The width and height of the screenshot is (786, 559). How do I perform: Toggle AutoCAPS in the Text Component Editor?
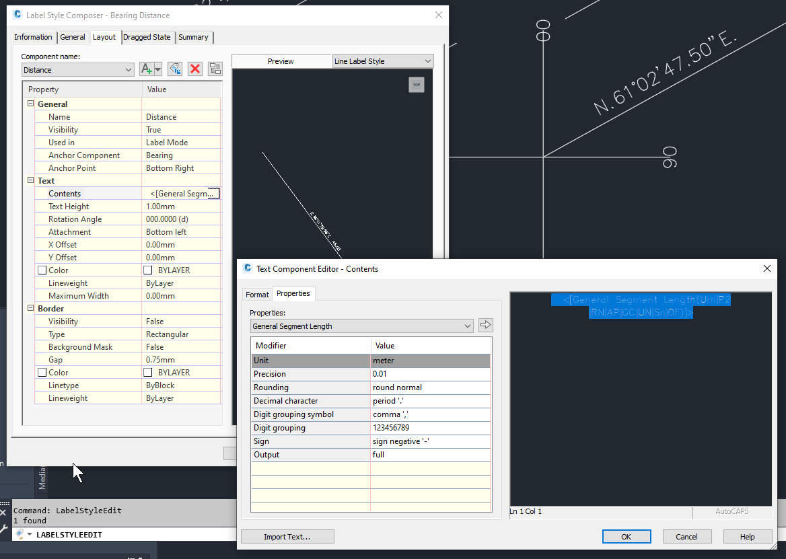tap(731, 511)
